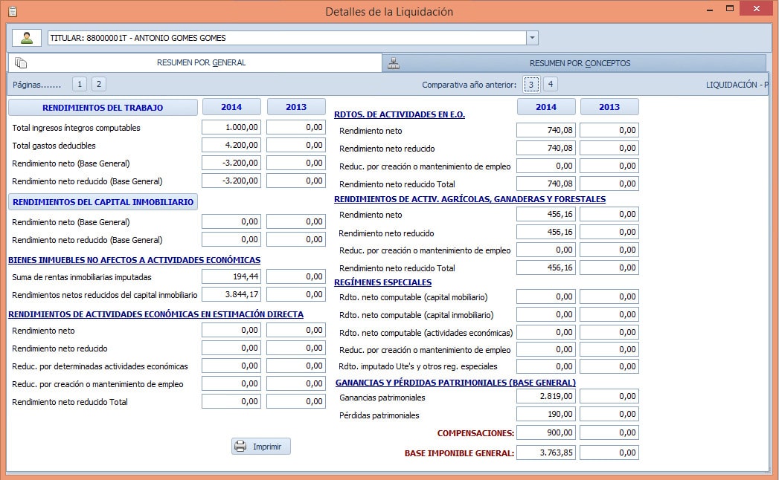Switch to the RESUMEN POR CONCEPTOS tab

point(574,63)
